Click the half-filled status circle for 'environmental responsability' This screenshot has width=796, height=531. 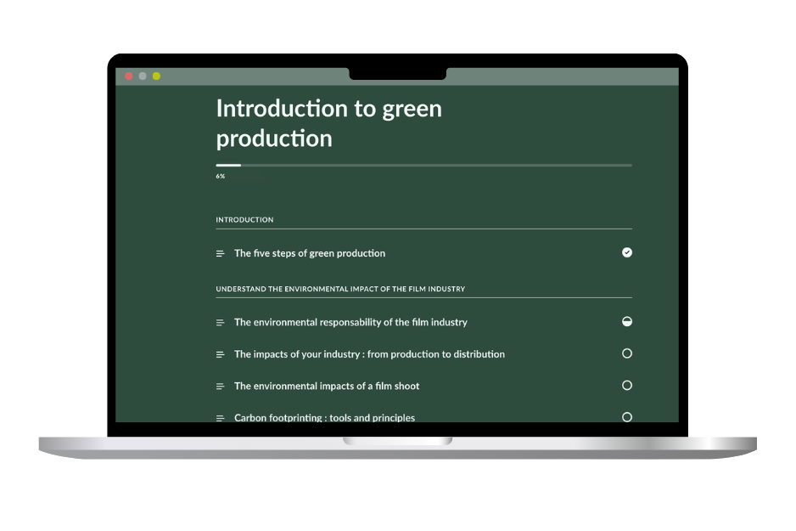[627, 322]
